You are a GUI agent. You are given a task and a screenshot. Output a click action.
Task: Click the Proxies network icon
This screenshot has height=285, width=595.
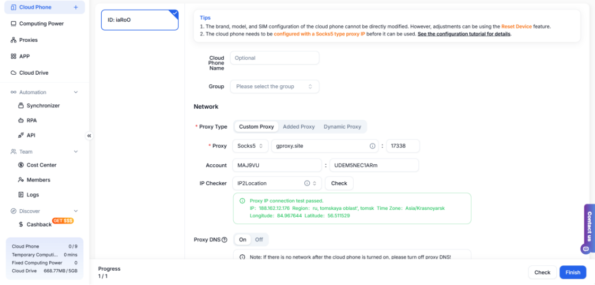(x=13, y=40)
